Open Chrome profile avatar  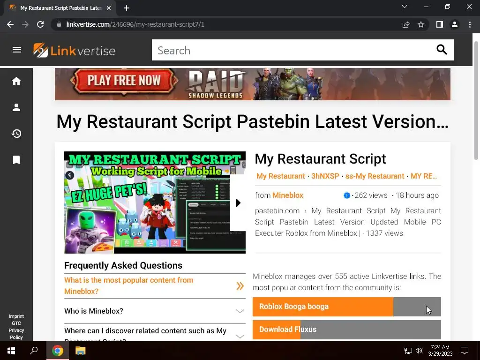(455, 24)
